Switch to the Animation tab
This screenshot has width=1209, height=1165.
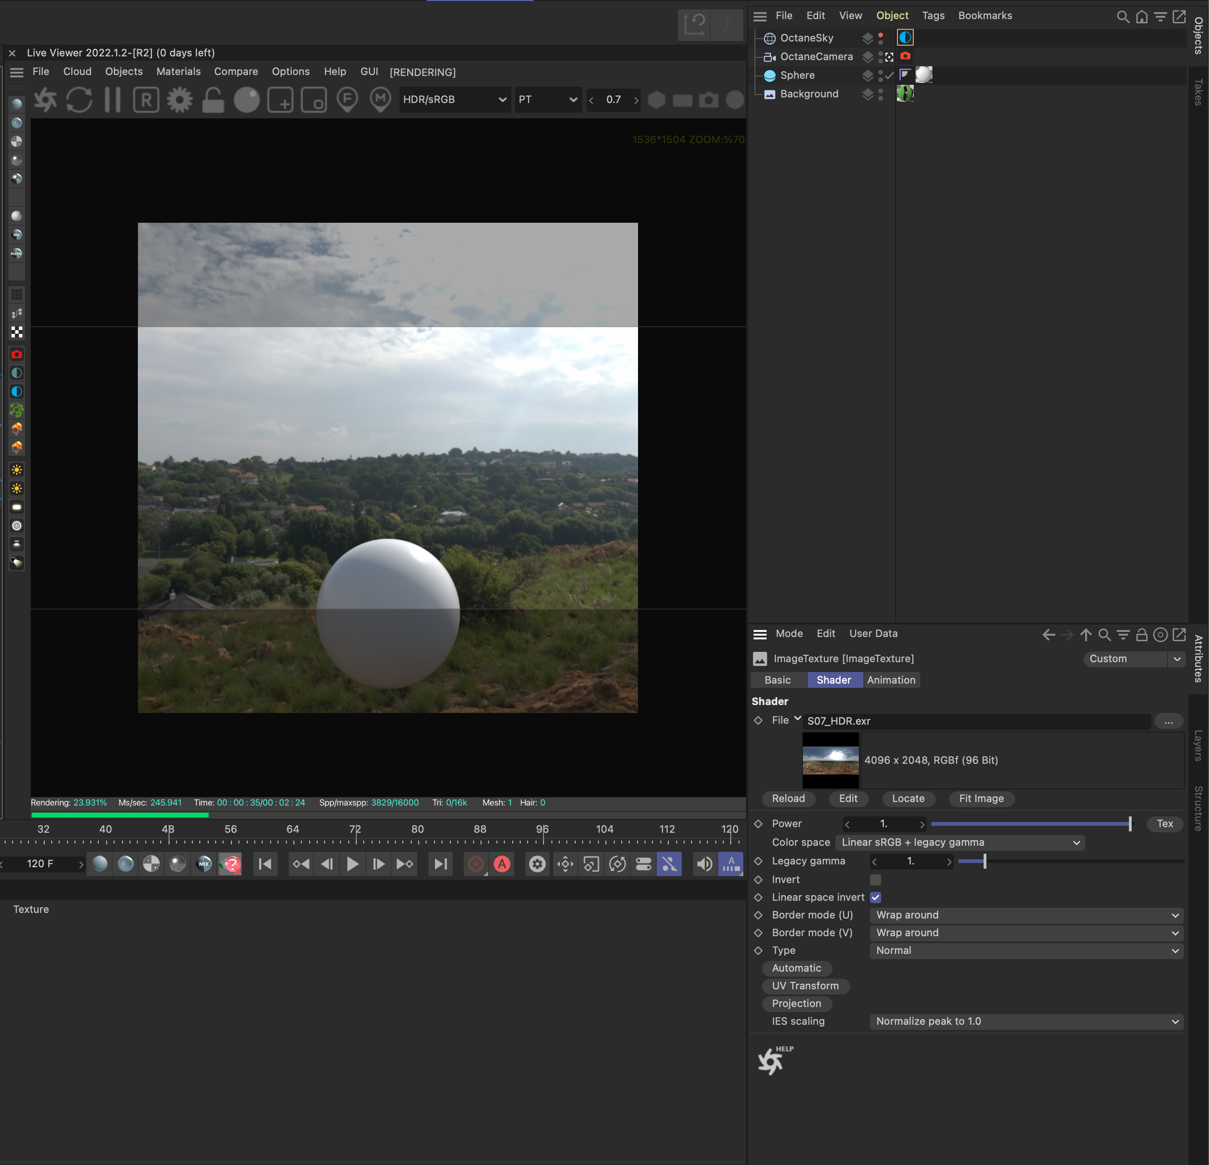[x=891, y=680]
